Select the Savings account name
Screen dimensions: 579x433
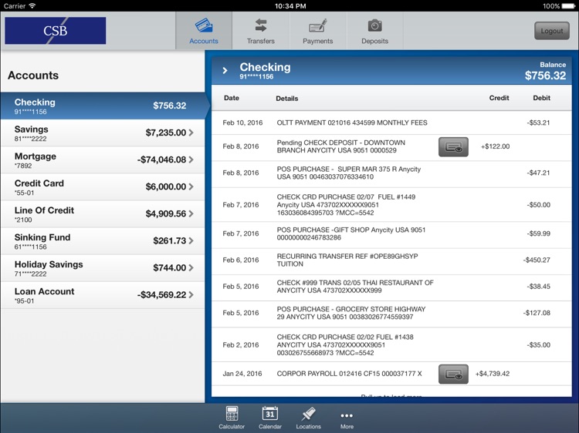32,129
